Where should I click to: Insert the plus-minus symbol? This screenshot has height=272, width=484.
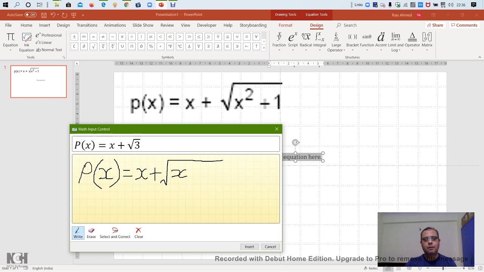coord(74,37)
